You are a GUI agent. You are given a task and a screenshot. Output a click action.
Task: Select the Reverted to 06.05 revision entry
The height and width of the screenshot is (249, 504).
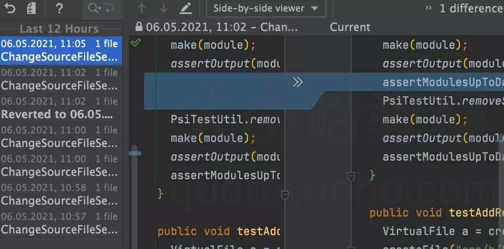pyautogui.click(x=61, y=108)
